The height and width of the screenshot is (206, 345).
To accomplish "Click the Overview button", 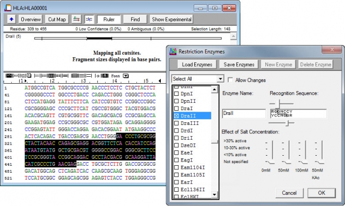I will [31, 19].
